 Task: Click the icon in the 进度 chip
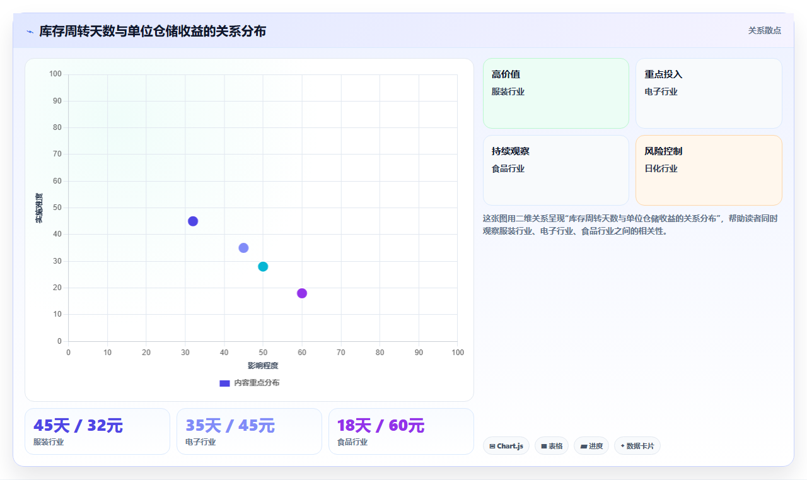click(584, 446)
